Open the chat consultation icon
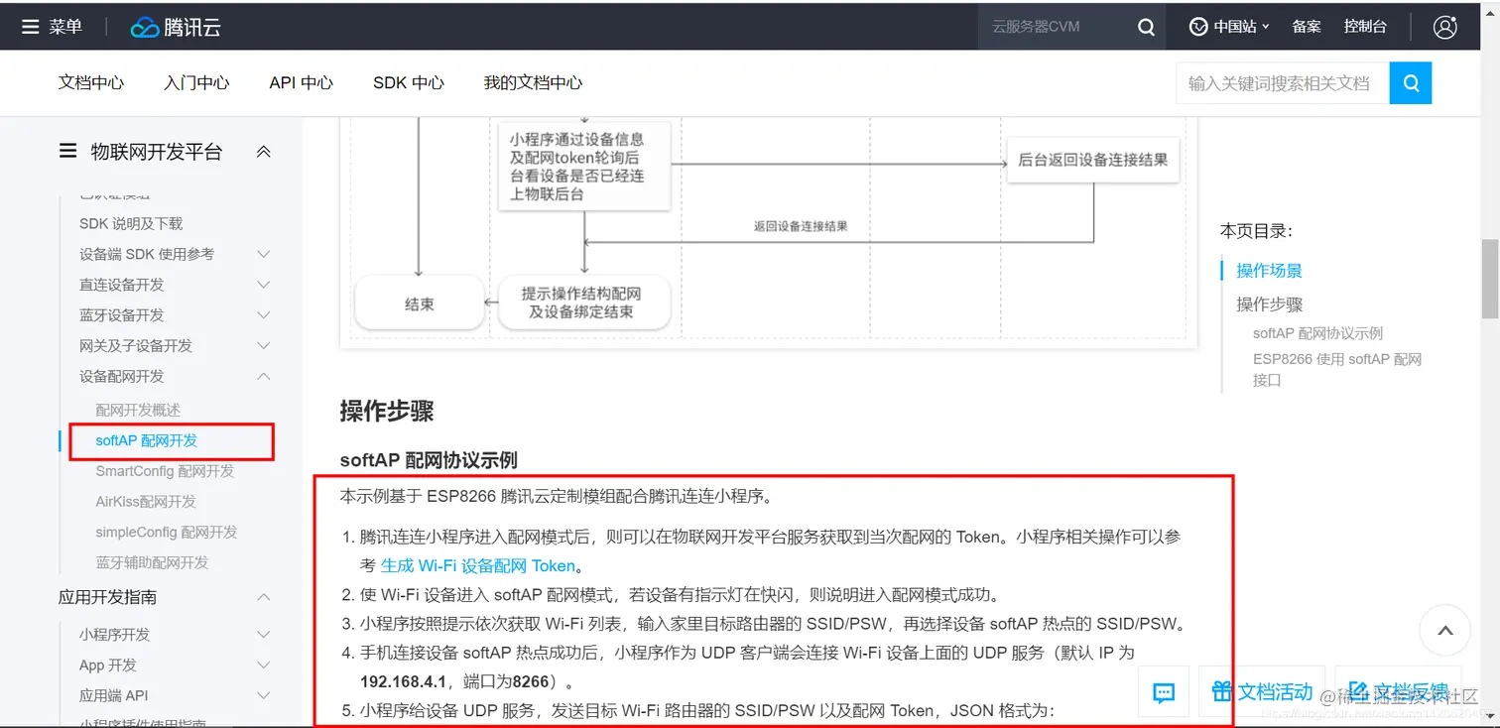Screen dimensions: 1500x728 tap(1164, 692)
